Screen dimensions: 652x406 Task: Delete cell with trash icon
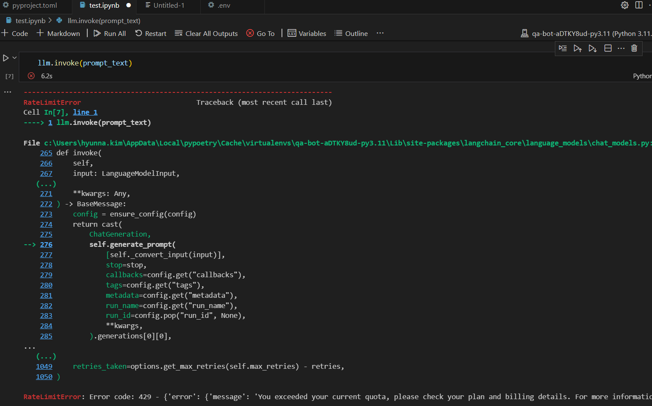634,48
